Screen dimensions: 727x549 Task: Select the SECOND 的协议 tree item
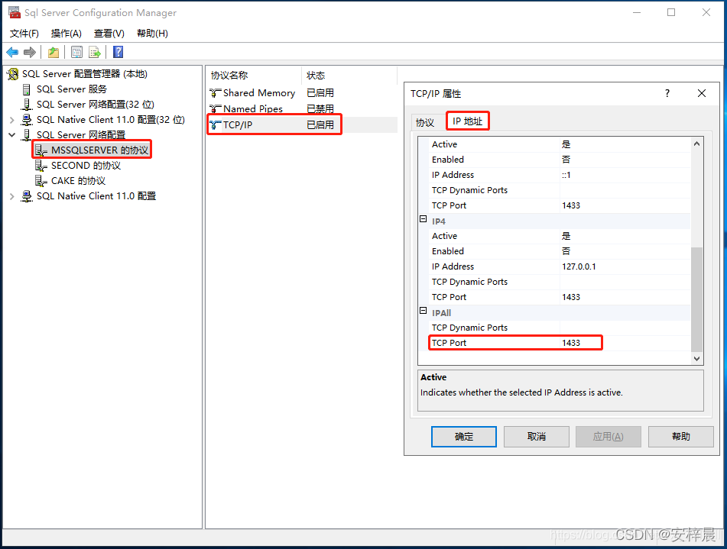point(86,166)
